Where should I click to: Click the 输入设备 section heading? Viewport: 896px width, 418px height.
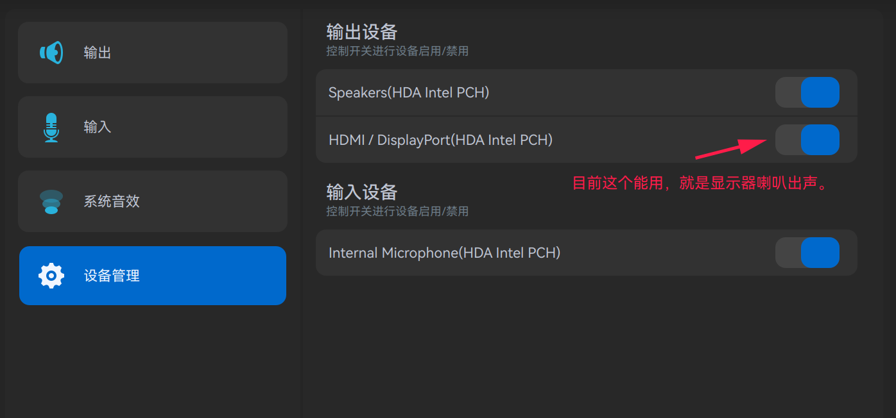click(x=361, y=191)
